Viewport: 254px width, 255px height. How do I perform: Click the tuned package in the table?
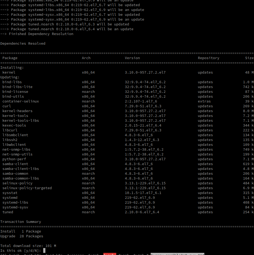point(8,212)
